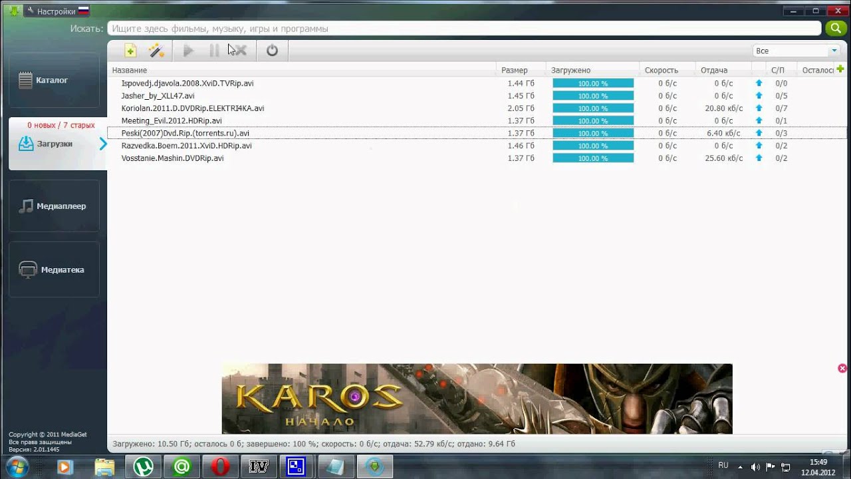Open the Windows Start menu
The width and height of the screenshot is (851, 479).
[x=16, y=466]
